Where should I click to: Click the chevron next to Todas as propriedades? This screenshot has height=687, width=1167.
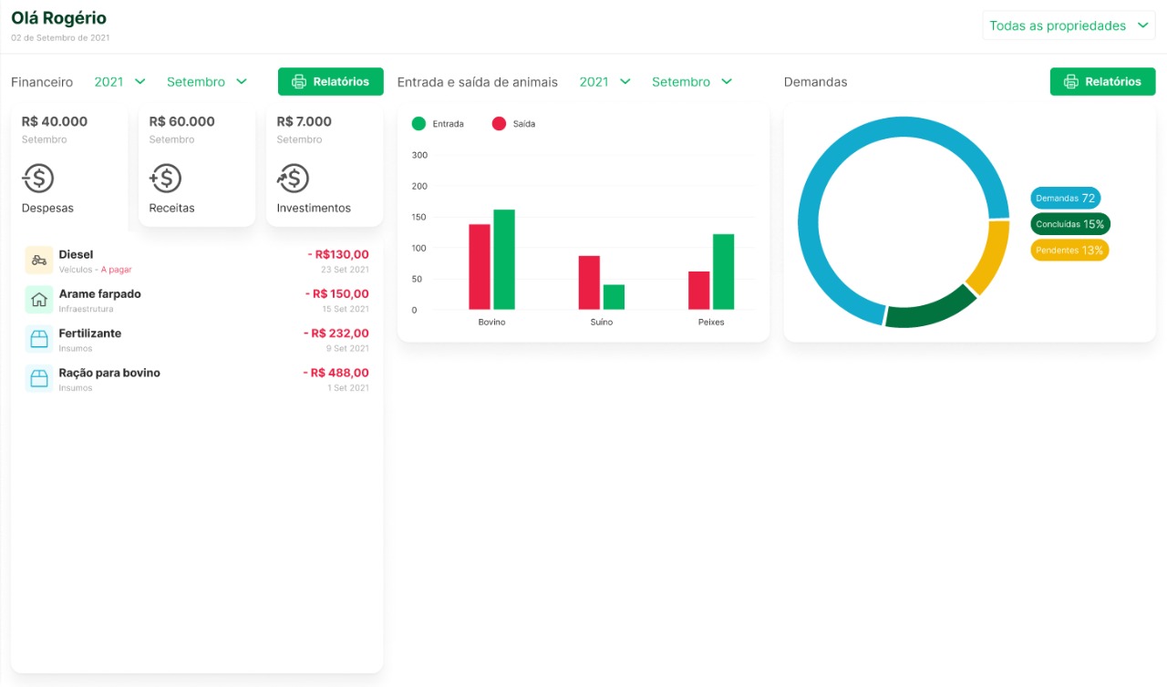click(1143, 26)
